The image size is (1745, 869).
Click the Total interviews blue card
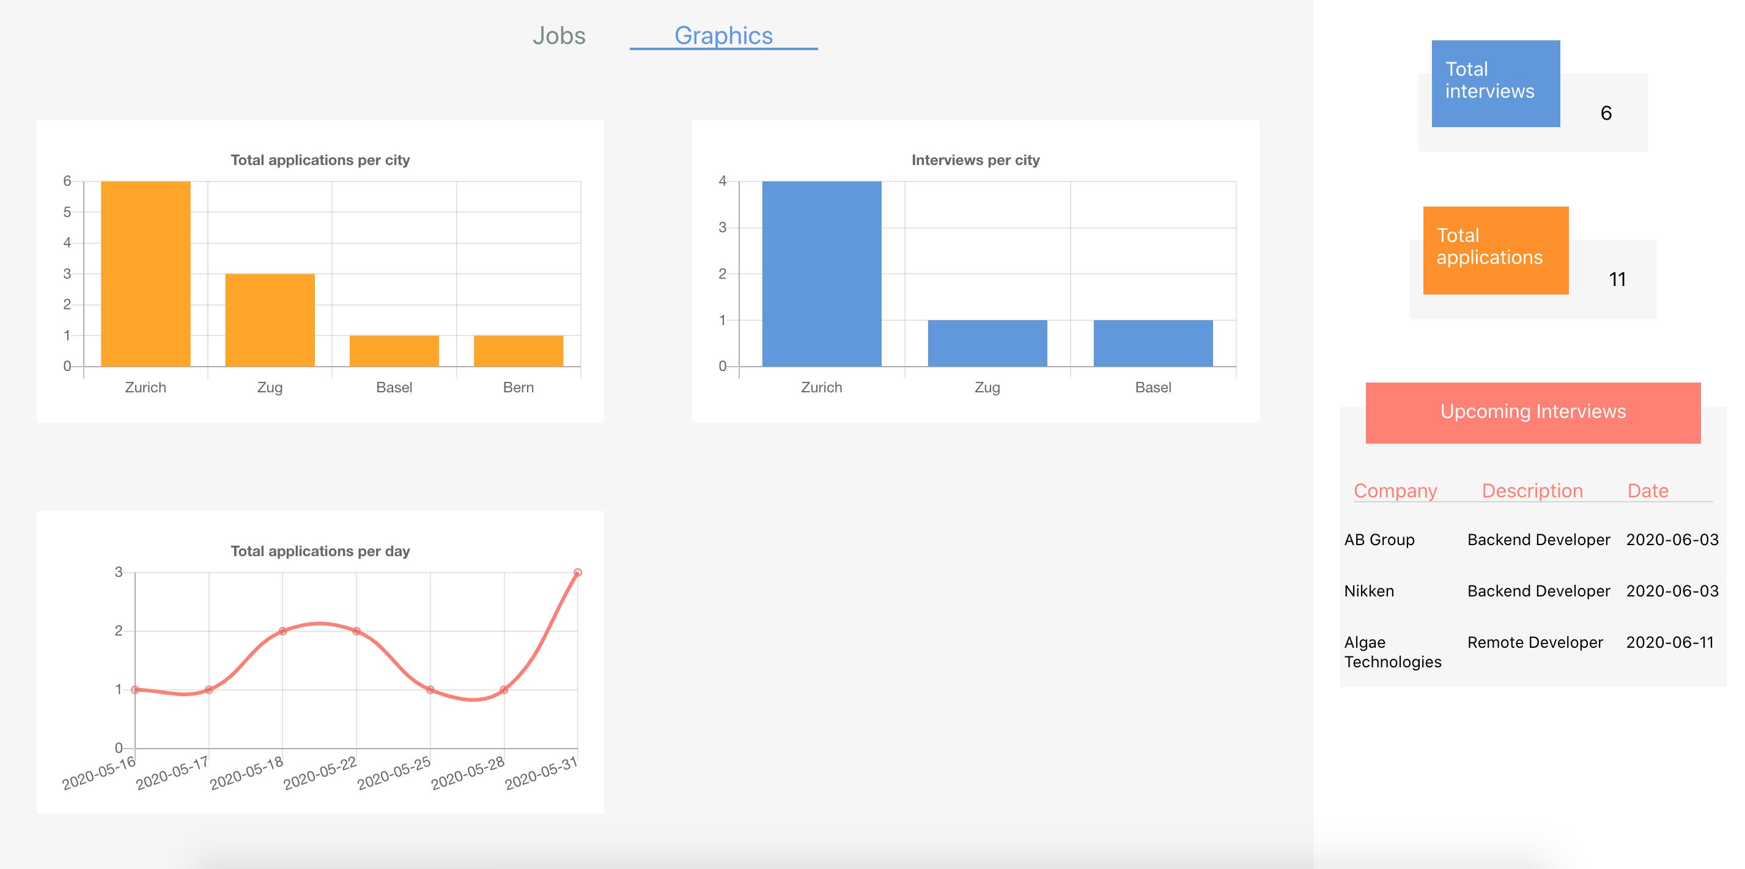(1495, 83)
